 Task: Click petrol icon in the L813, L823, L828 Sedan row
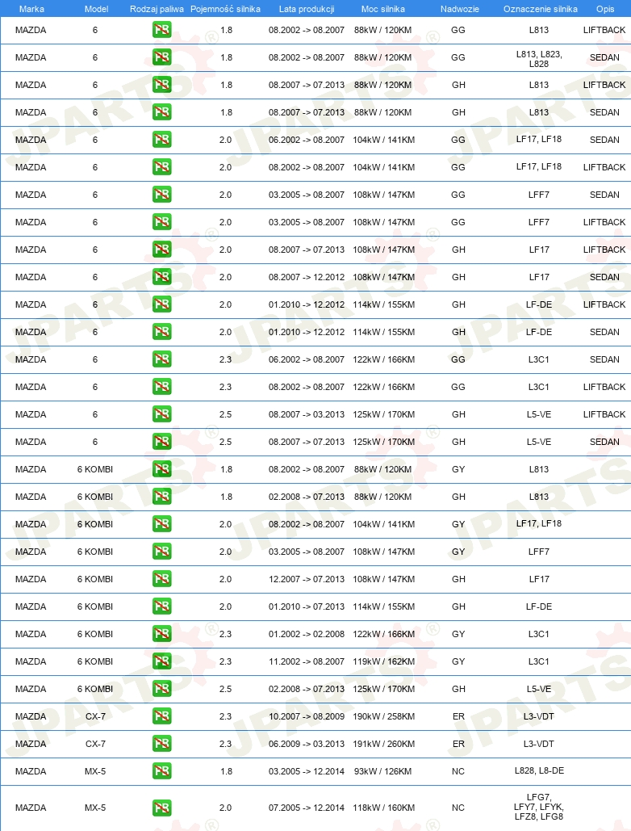[x=161, y=57]
